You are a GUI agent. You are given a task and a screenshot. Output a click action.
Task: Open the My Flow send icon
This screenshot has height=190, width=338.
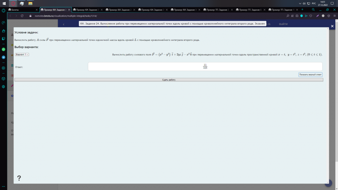[306, 16]
